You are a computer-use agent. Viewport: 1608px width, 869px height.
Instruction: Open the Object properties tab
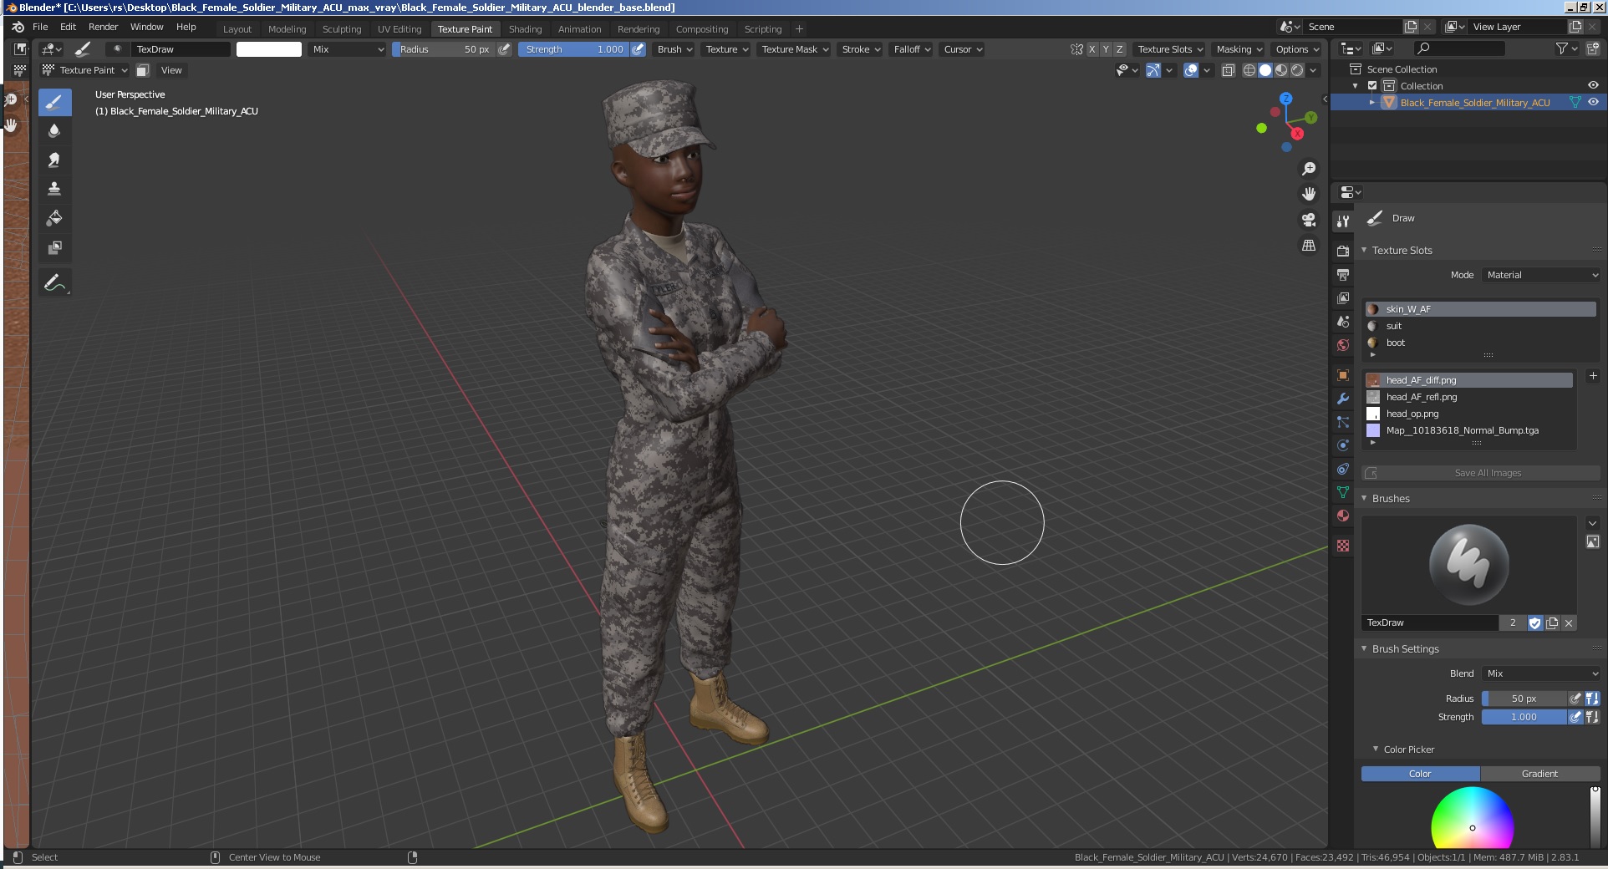(1343, 375)
